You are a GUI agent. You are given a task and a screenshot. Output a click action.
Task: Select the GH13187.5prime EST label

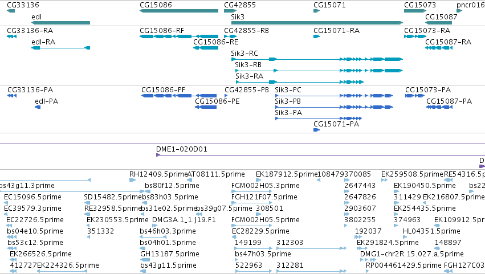[x=170, y=254]
